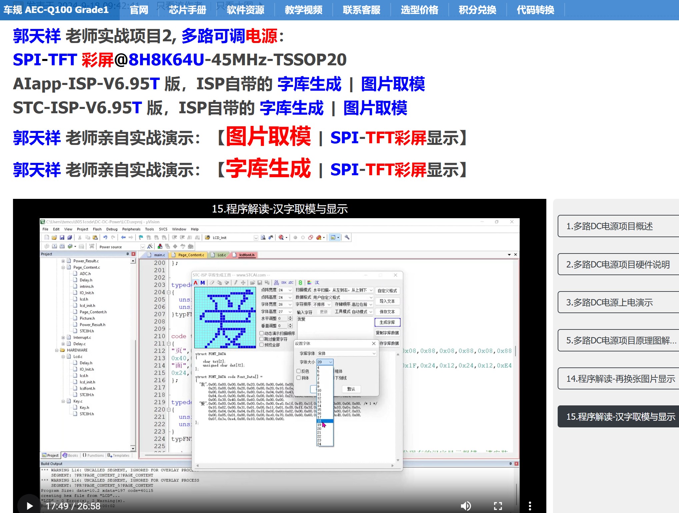Click the Save icon in µVision toolbar
Screen dimensions: 679x513
click(x=62, y=238)
